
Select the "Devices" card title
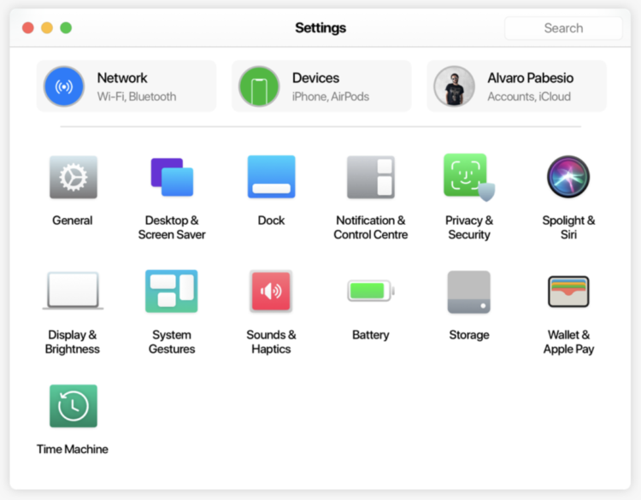(x=315, y=78)
